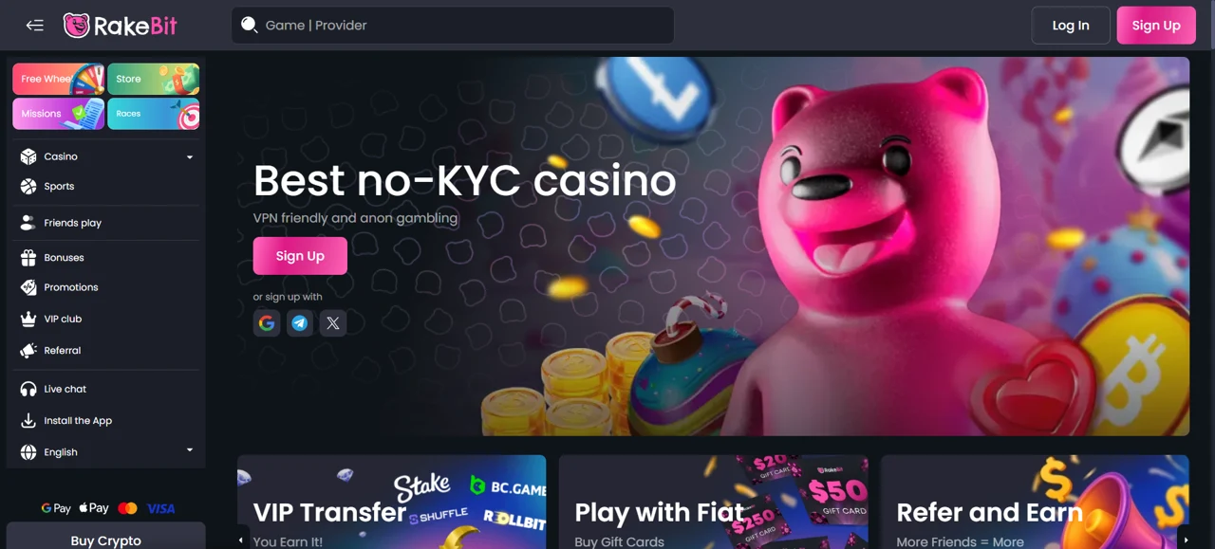Go to previous promo card arrow
The width and height of the screenshot is (1215, 549).
(241, 540)
